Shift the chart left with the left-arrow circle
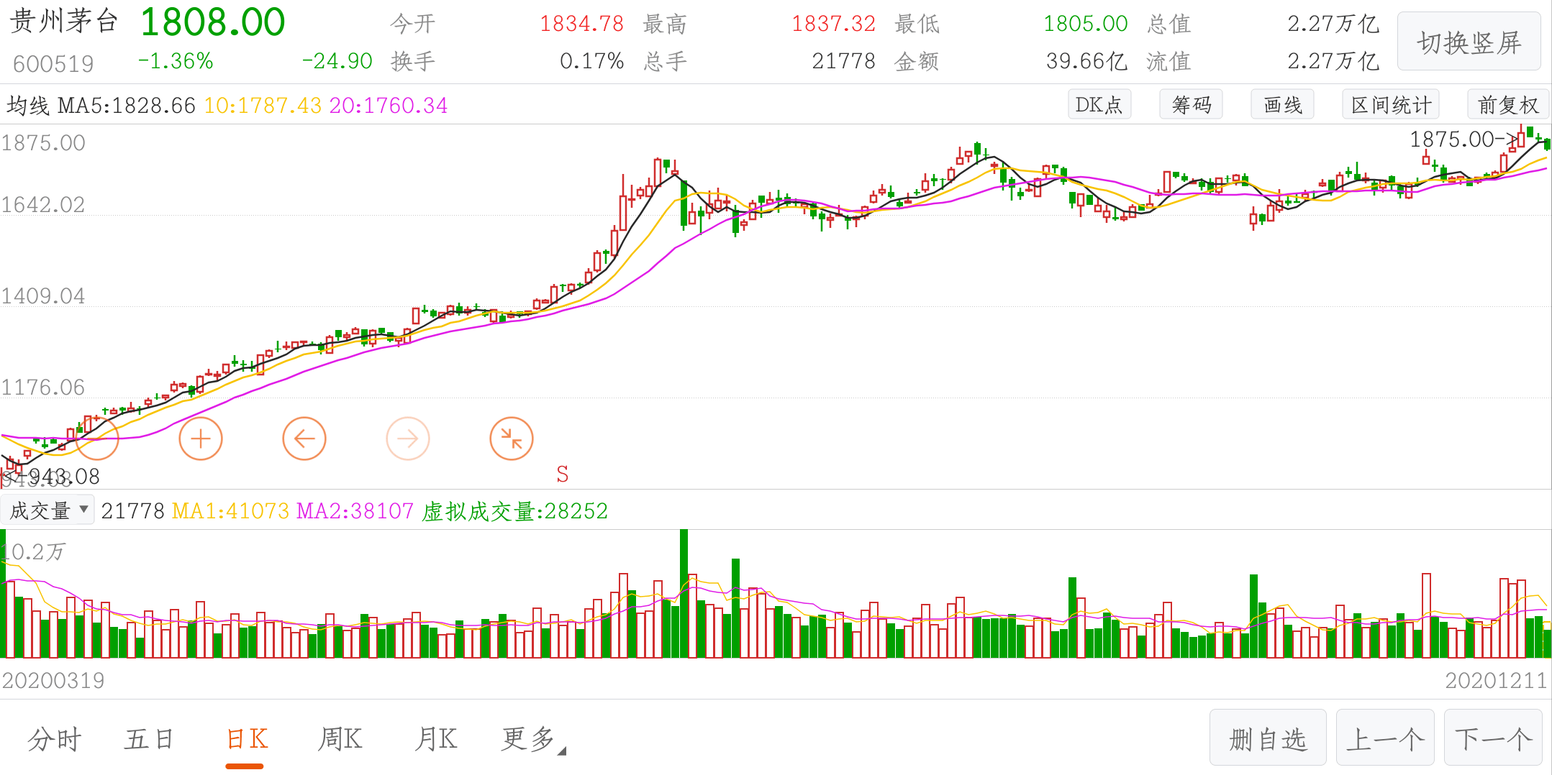Screen dimensions: 1552x775 304,439
